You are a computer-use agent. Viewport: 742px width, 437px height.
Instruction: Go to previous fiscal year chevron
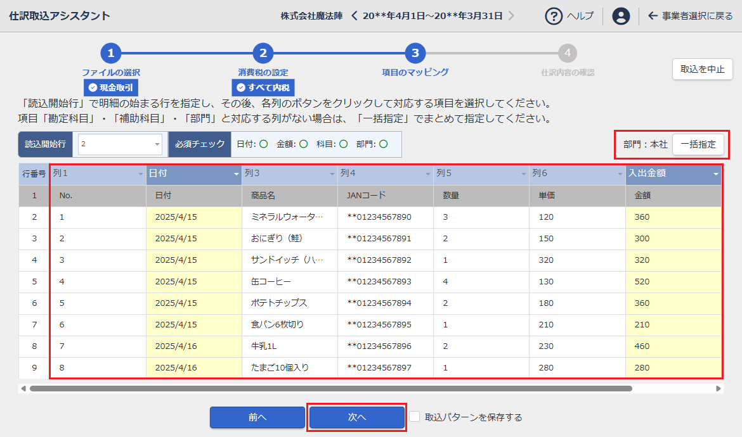coord(355,16)
